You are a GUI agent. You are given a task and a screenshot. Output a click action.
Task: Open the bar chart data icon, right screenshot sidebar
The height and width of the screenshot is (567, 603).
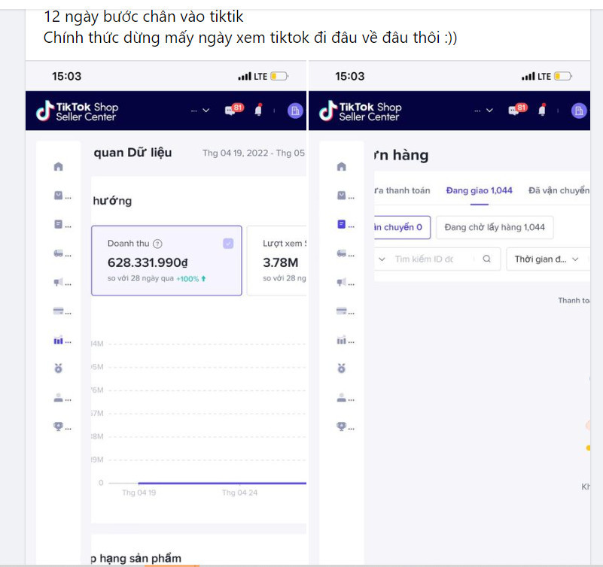pyautogui.click(x=342, y=341)
